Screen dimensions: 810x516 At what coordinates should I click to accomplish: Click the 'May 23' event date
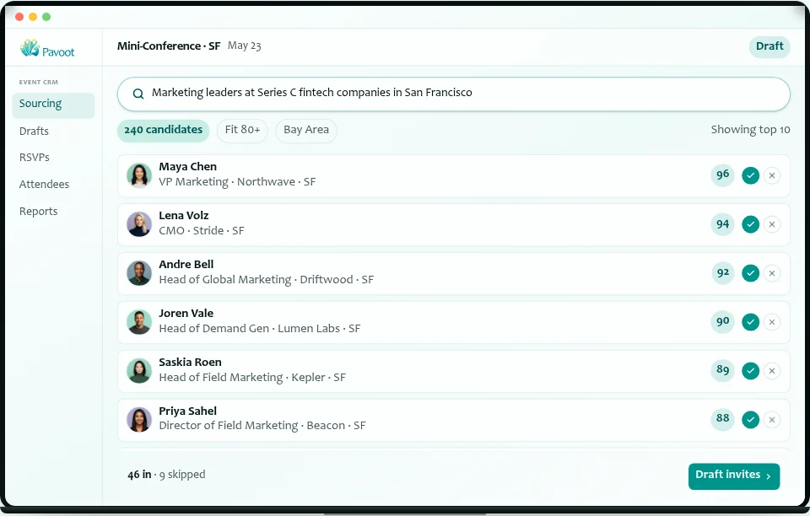[x=245, y=46]
